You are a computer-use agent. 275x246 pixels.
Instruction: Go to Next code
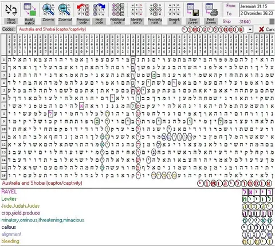tap(99, 10)
